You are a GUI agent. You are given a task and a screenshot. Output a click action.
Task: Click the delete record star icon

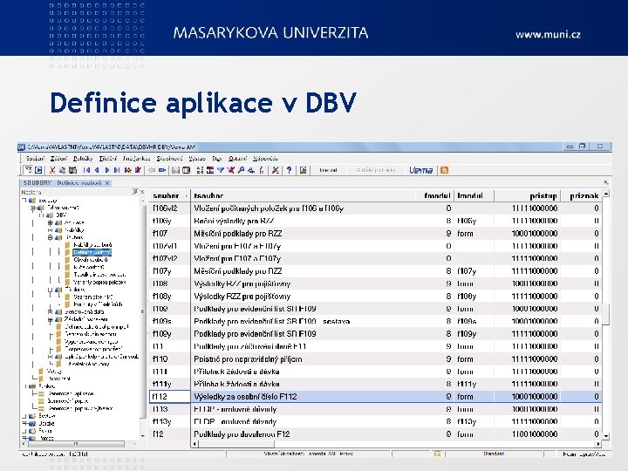point(138,170)
